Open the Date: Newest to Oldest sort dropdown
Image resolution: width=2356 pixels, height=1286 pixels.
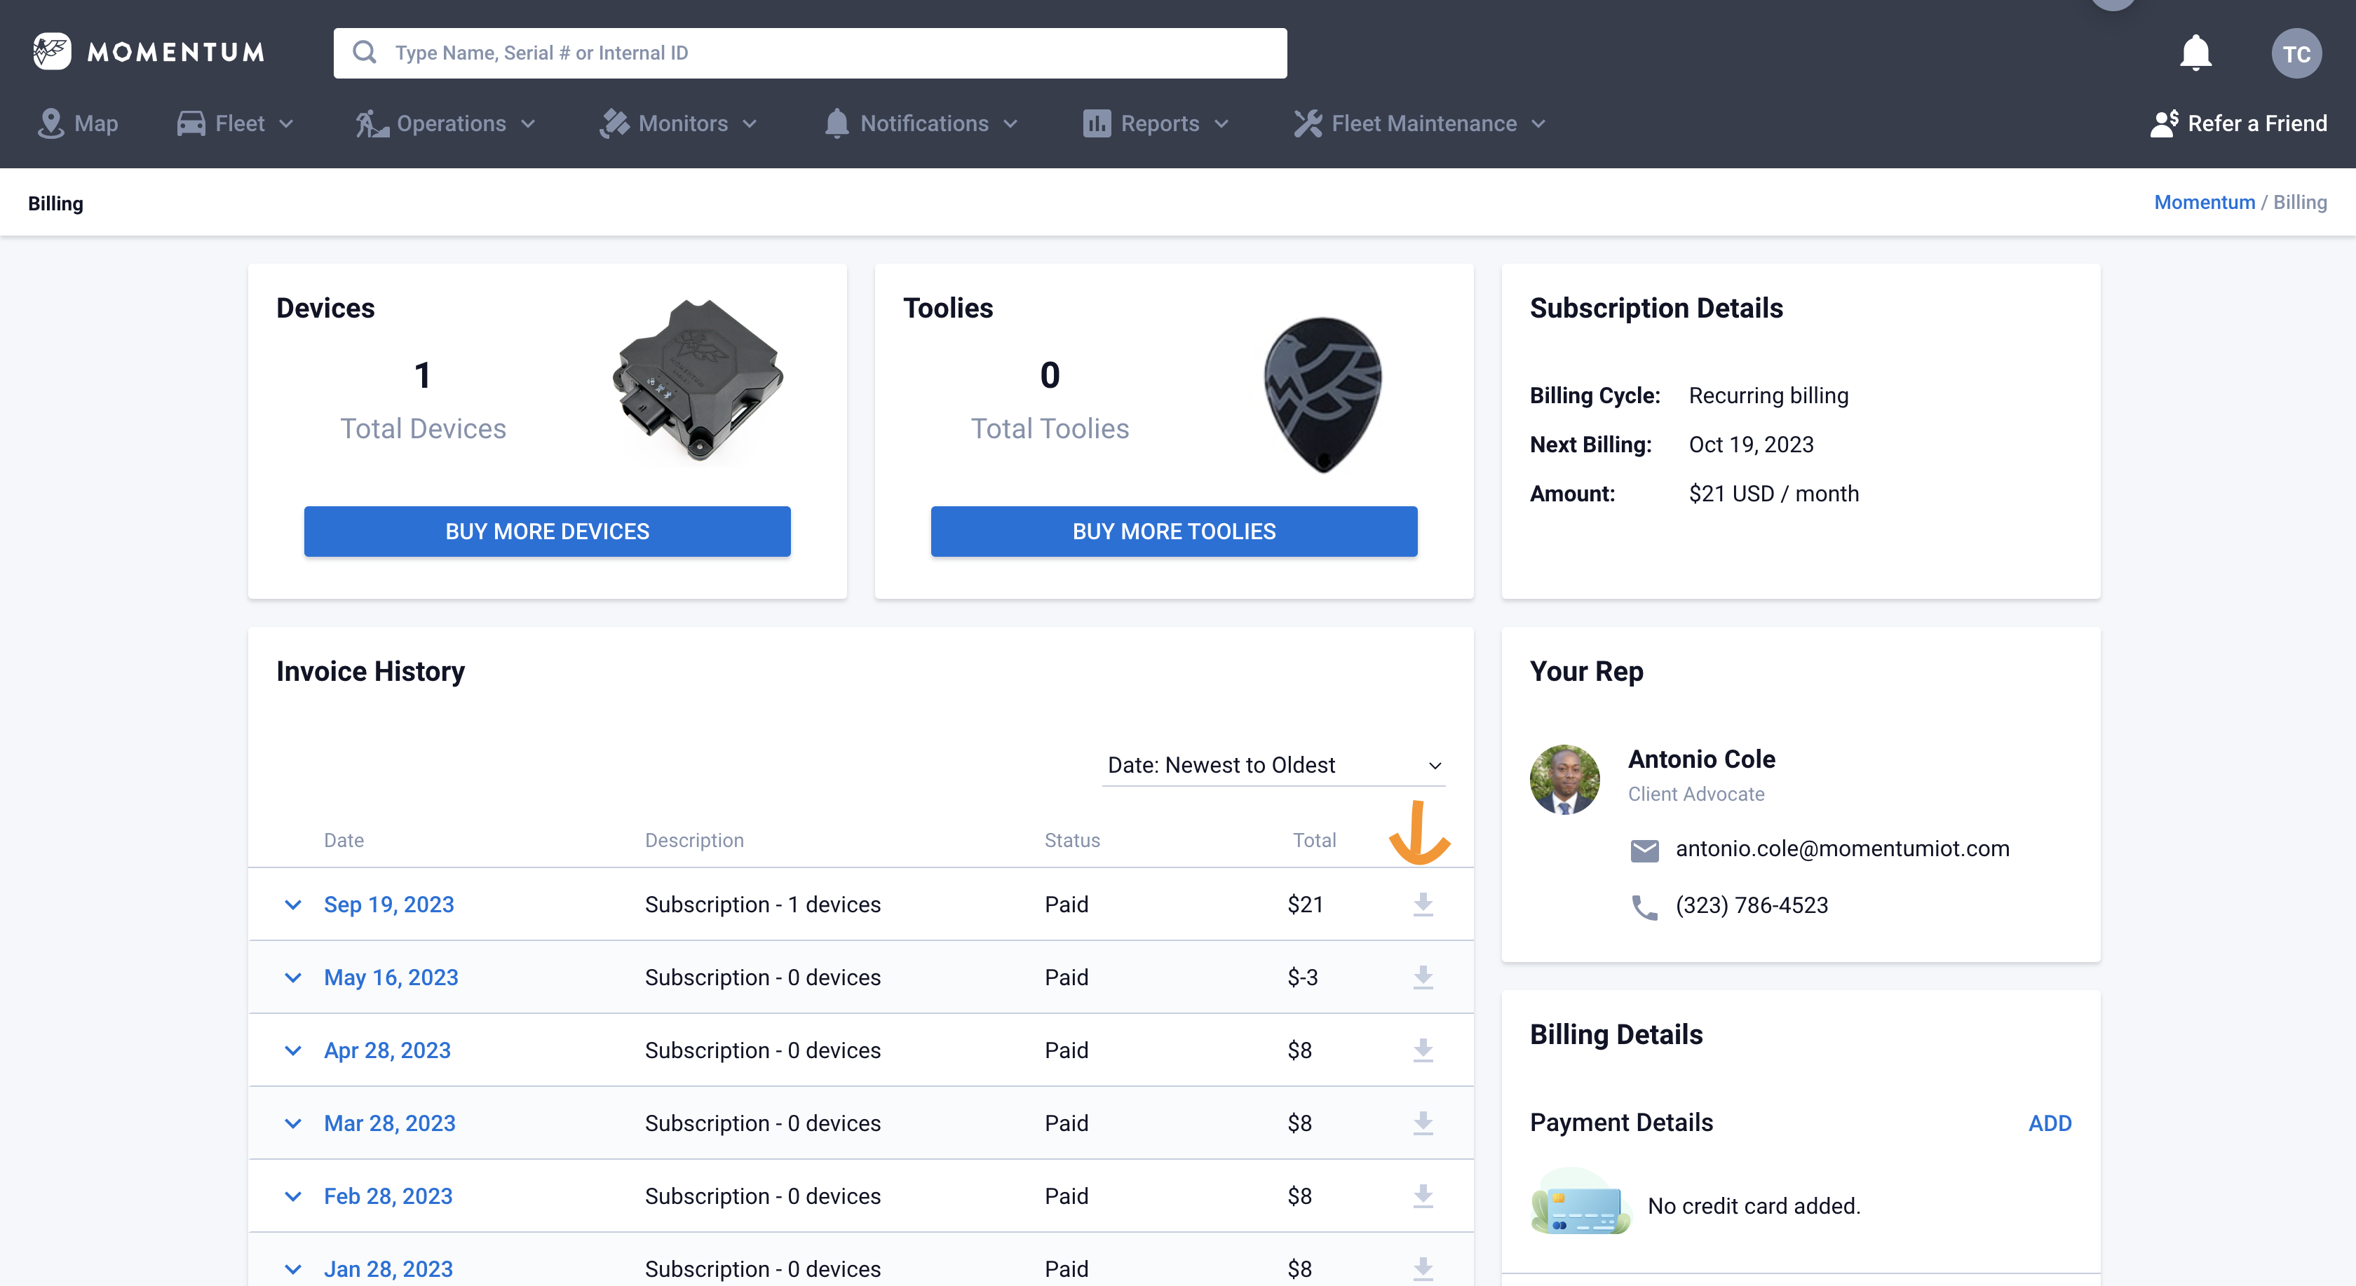pos(1273,764)
